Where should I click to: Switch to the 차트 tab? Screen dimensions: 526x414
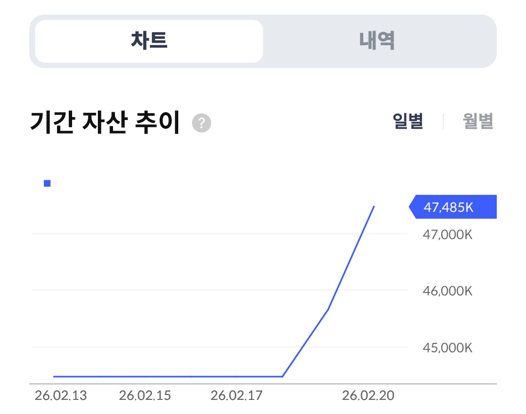click(149, 41)
